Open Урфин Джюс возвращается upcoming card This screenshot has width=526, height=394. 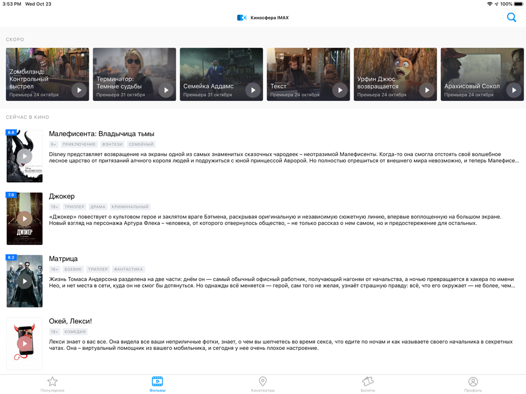pos(395,74)
